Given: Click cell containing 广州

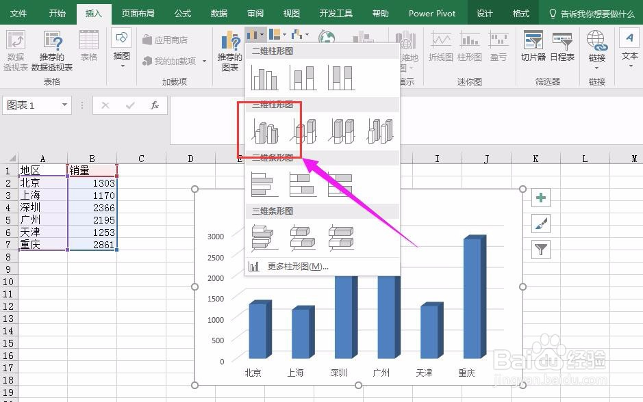Looking at the screenshot, I should (x=42, y=220).
